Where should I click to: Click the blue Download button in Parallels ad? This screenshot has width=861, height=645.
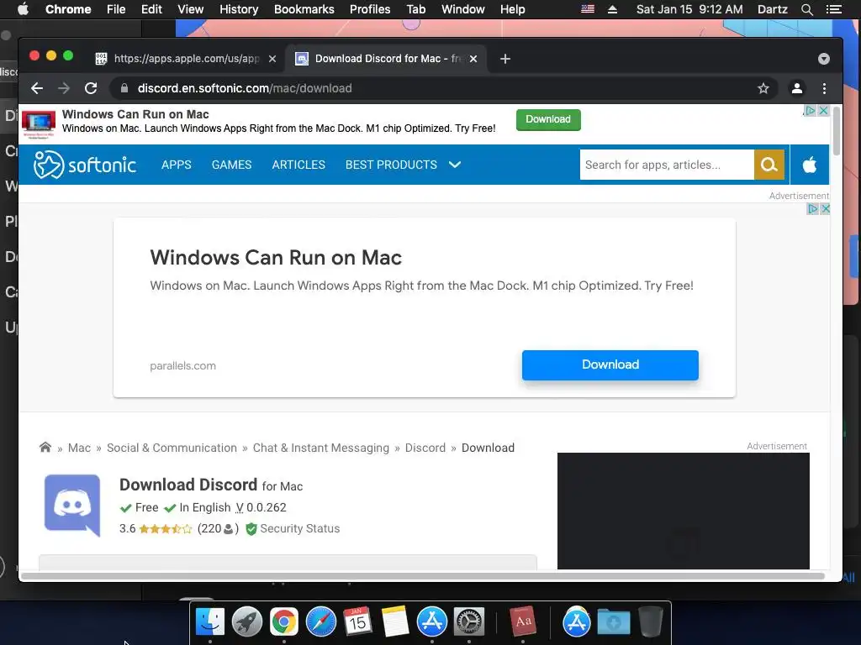pyautogui.click(x=610, y=364)
